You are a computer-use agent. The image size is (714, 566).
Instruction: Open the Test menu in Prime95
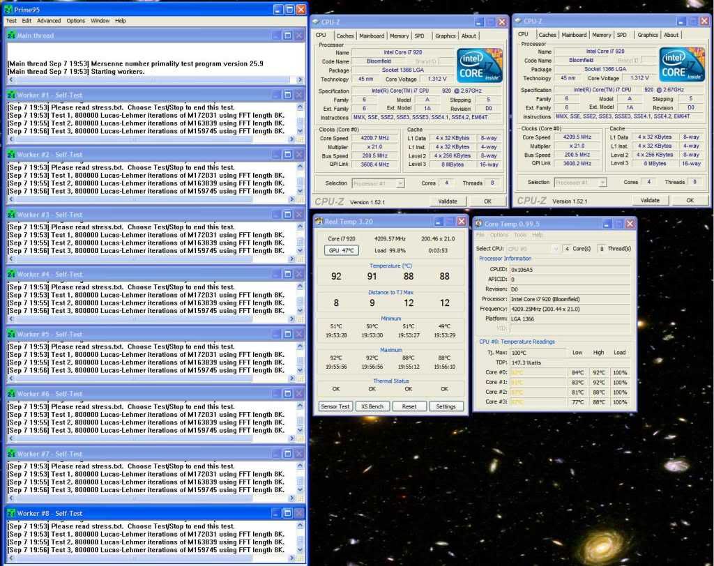point(11,21)
